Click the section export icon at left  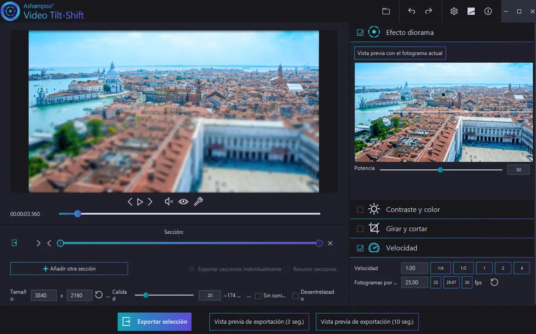pyautogui.click(x=14, y=243)
